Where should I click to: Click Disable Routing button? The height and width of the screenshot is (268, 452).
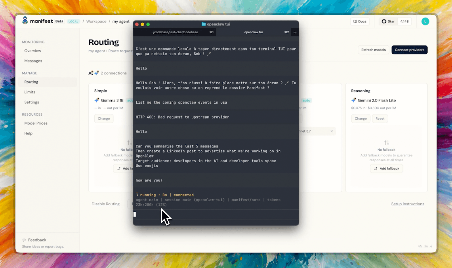pyautogui.click(x=106, y=204)
